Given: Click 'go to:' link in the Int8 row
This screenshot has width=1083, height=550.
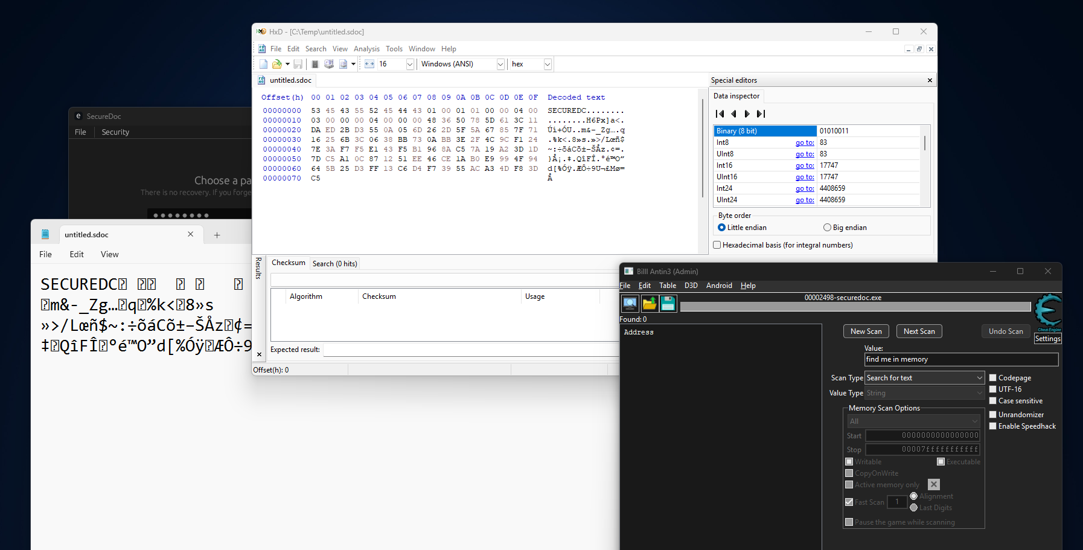Looking at the screenshot, I should pyautogui.click(x=805, y=142).
